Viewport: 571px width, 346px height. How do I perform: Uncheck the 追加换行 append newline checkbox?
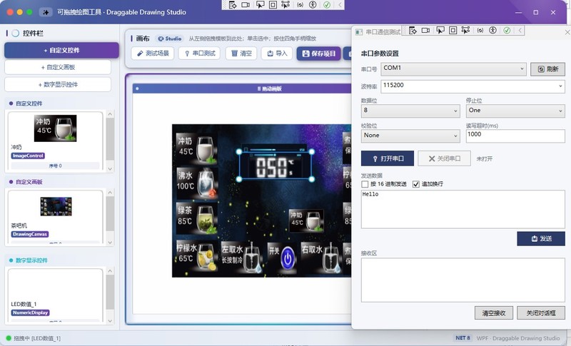click(416, 184)
